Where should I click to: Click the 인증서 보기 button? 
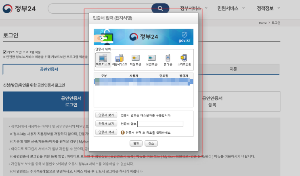pos(106,124)
